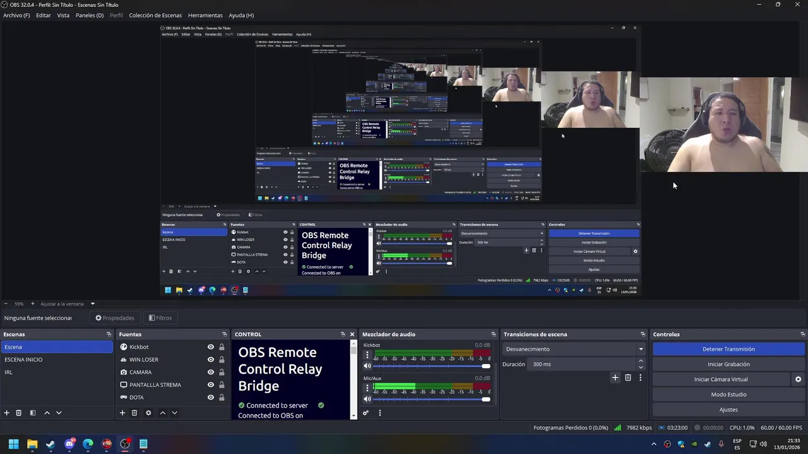
Task: Lock the CAMARA source
Action: 222,372
